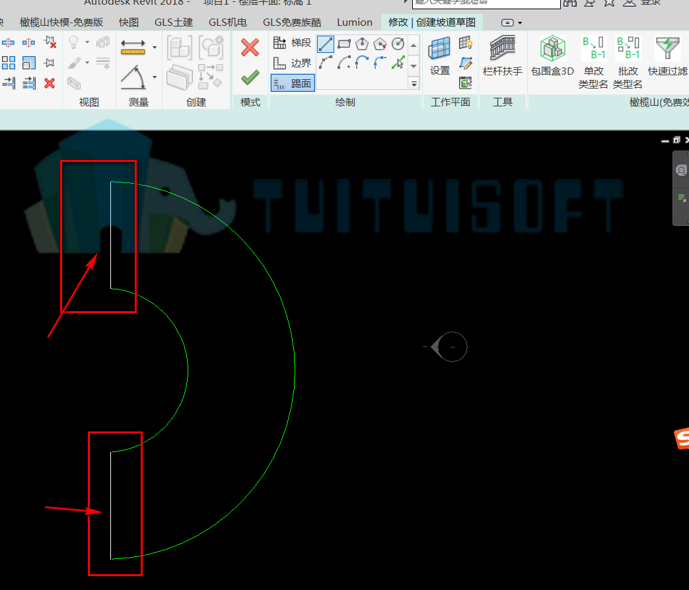Pick the Pick Lines tool
The image size is (689, 590).
[398, 62]
